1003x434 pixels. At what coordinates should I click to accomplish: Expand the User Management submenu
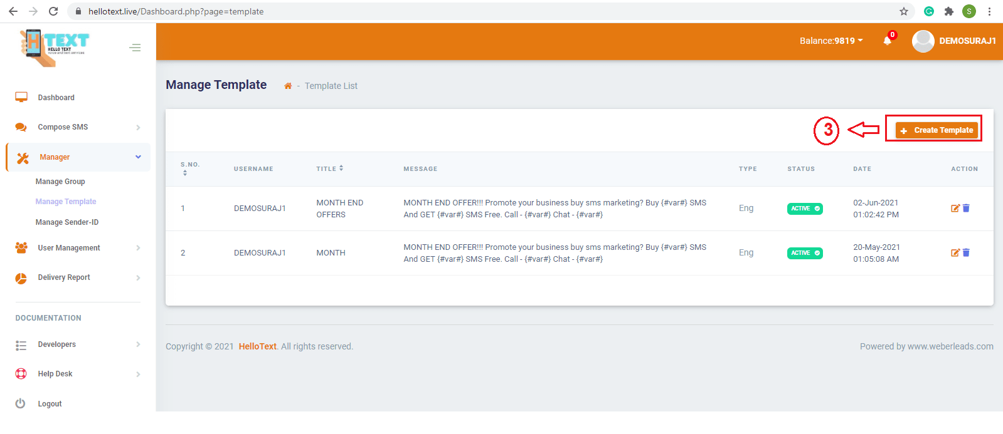[69, 248]
